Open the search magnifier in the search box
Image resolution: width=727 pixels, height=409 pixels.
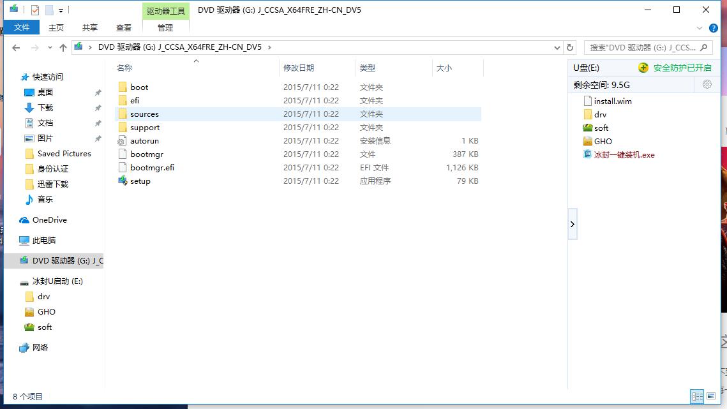tap(702, 47)
